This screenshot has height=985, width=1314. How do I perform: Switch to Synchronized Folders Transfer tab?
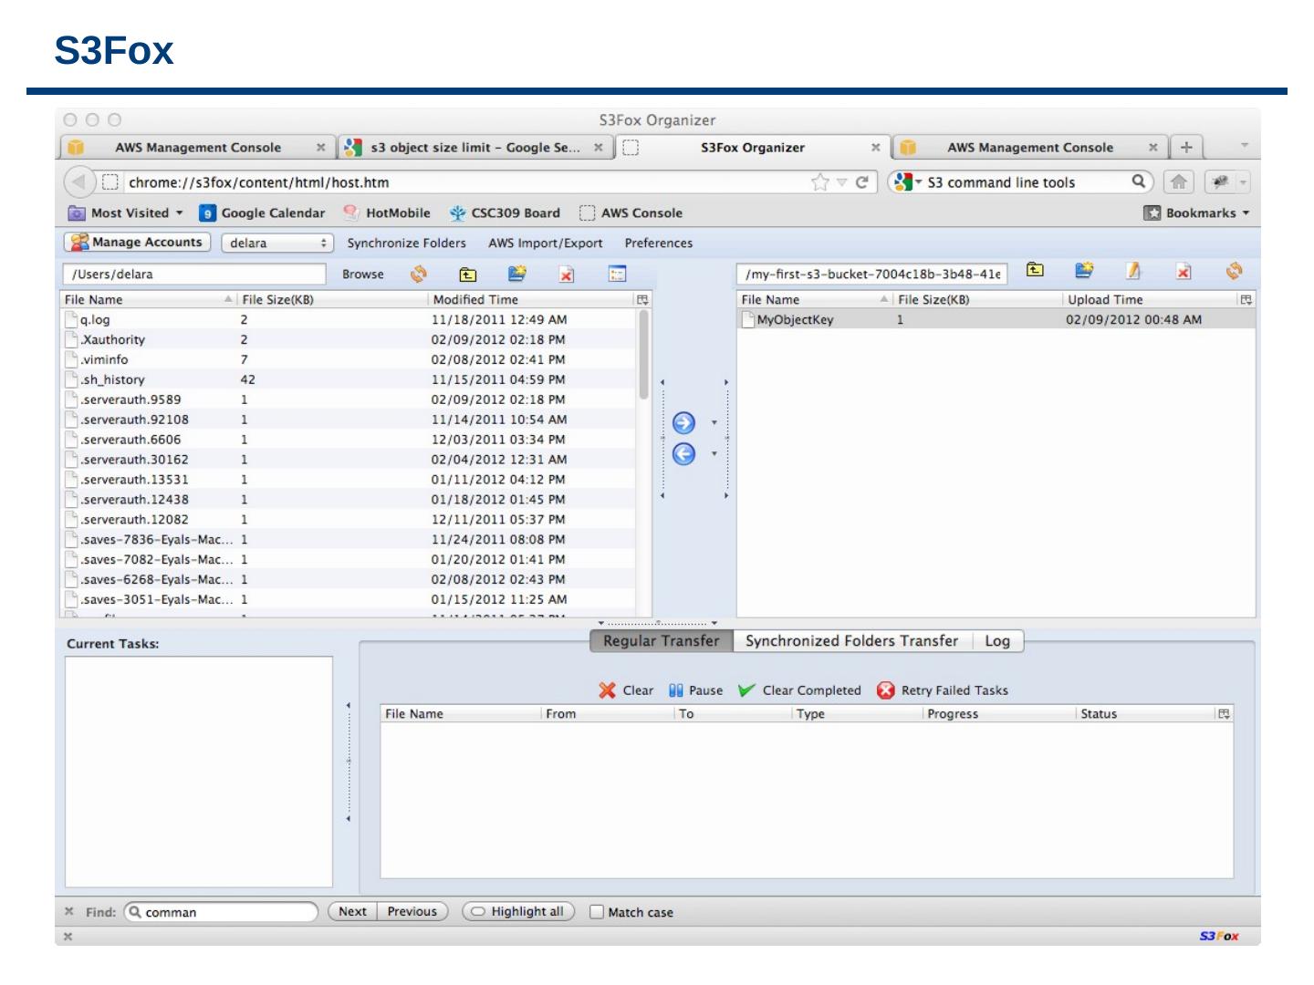tap(851, 641)
